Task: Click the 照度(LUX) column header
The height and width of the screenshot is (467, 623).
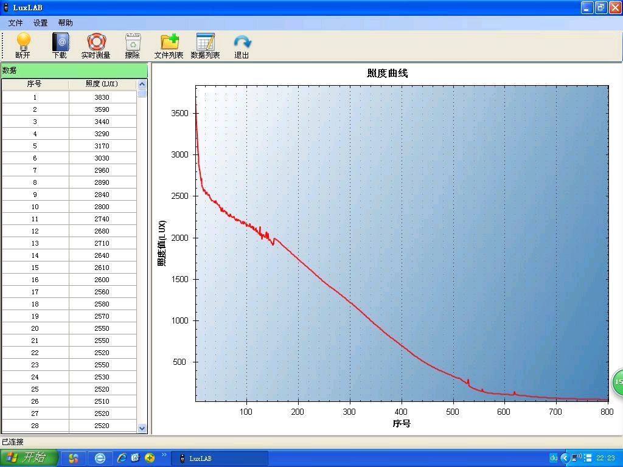Action: click(102, 84)
